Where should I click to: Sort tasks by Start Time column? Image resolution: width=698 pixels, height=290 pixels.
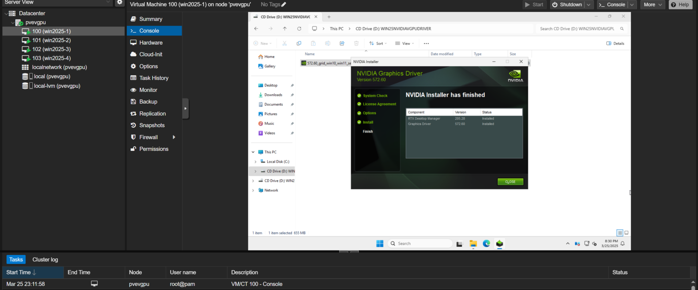click(33, 272)
